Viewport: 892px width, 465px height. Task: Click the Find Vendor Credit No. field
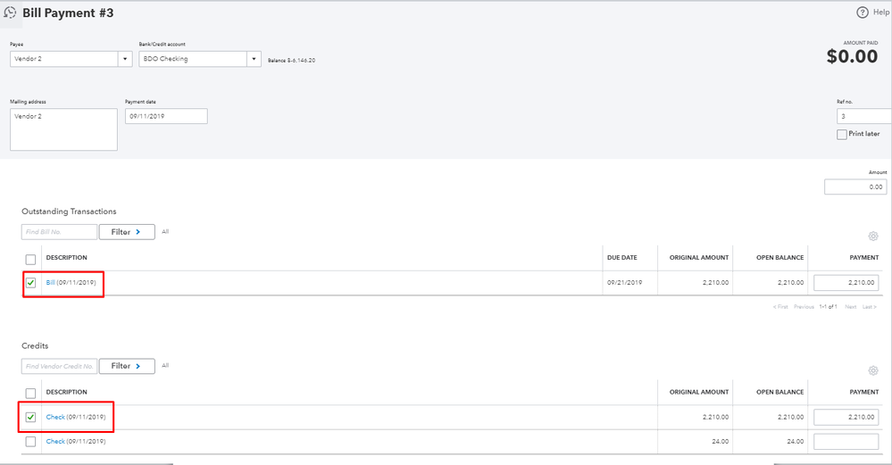59,366
